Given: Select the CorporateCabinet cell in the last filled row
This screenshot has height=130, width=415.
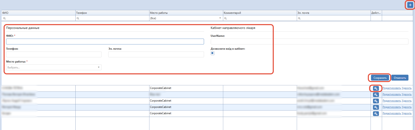Looking at the screenshot, I should click(x=186, y=113).
